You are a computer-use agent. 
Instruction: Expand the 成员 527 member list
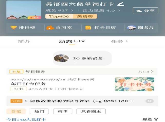pos(59,11)
